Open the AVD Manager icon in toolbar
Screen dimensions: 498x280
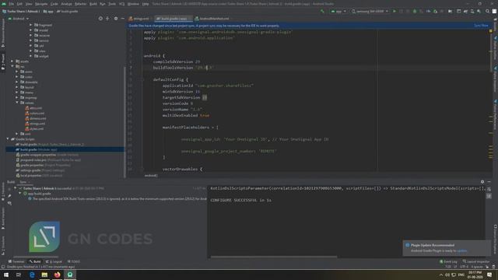pos(472,12)
